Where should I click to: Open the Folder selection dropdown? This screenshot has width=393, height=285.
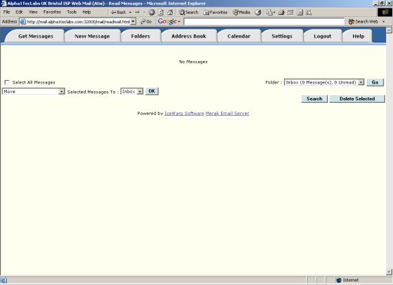[x=324, y=82]
